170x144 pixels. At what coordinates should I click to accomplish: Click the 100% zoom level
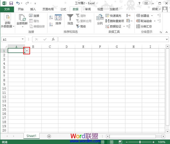pos(162,142)
